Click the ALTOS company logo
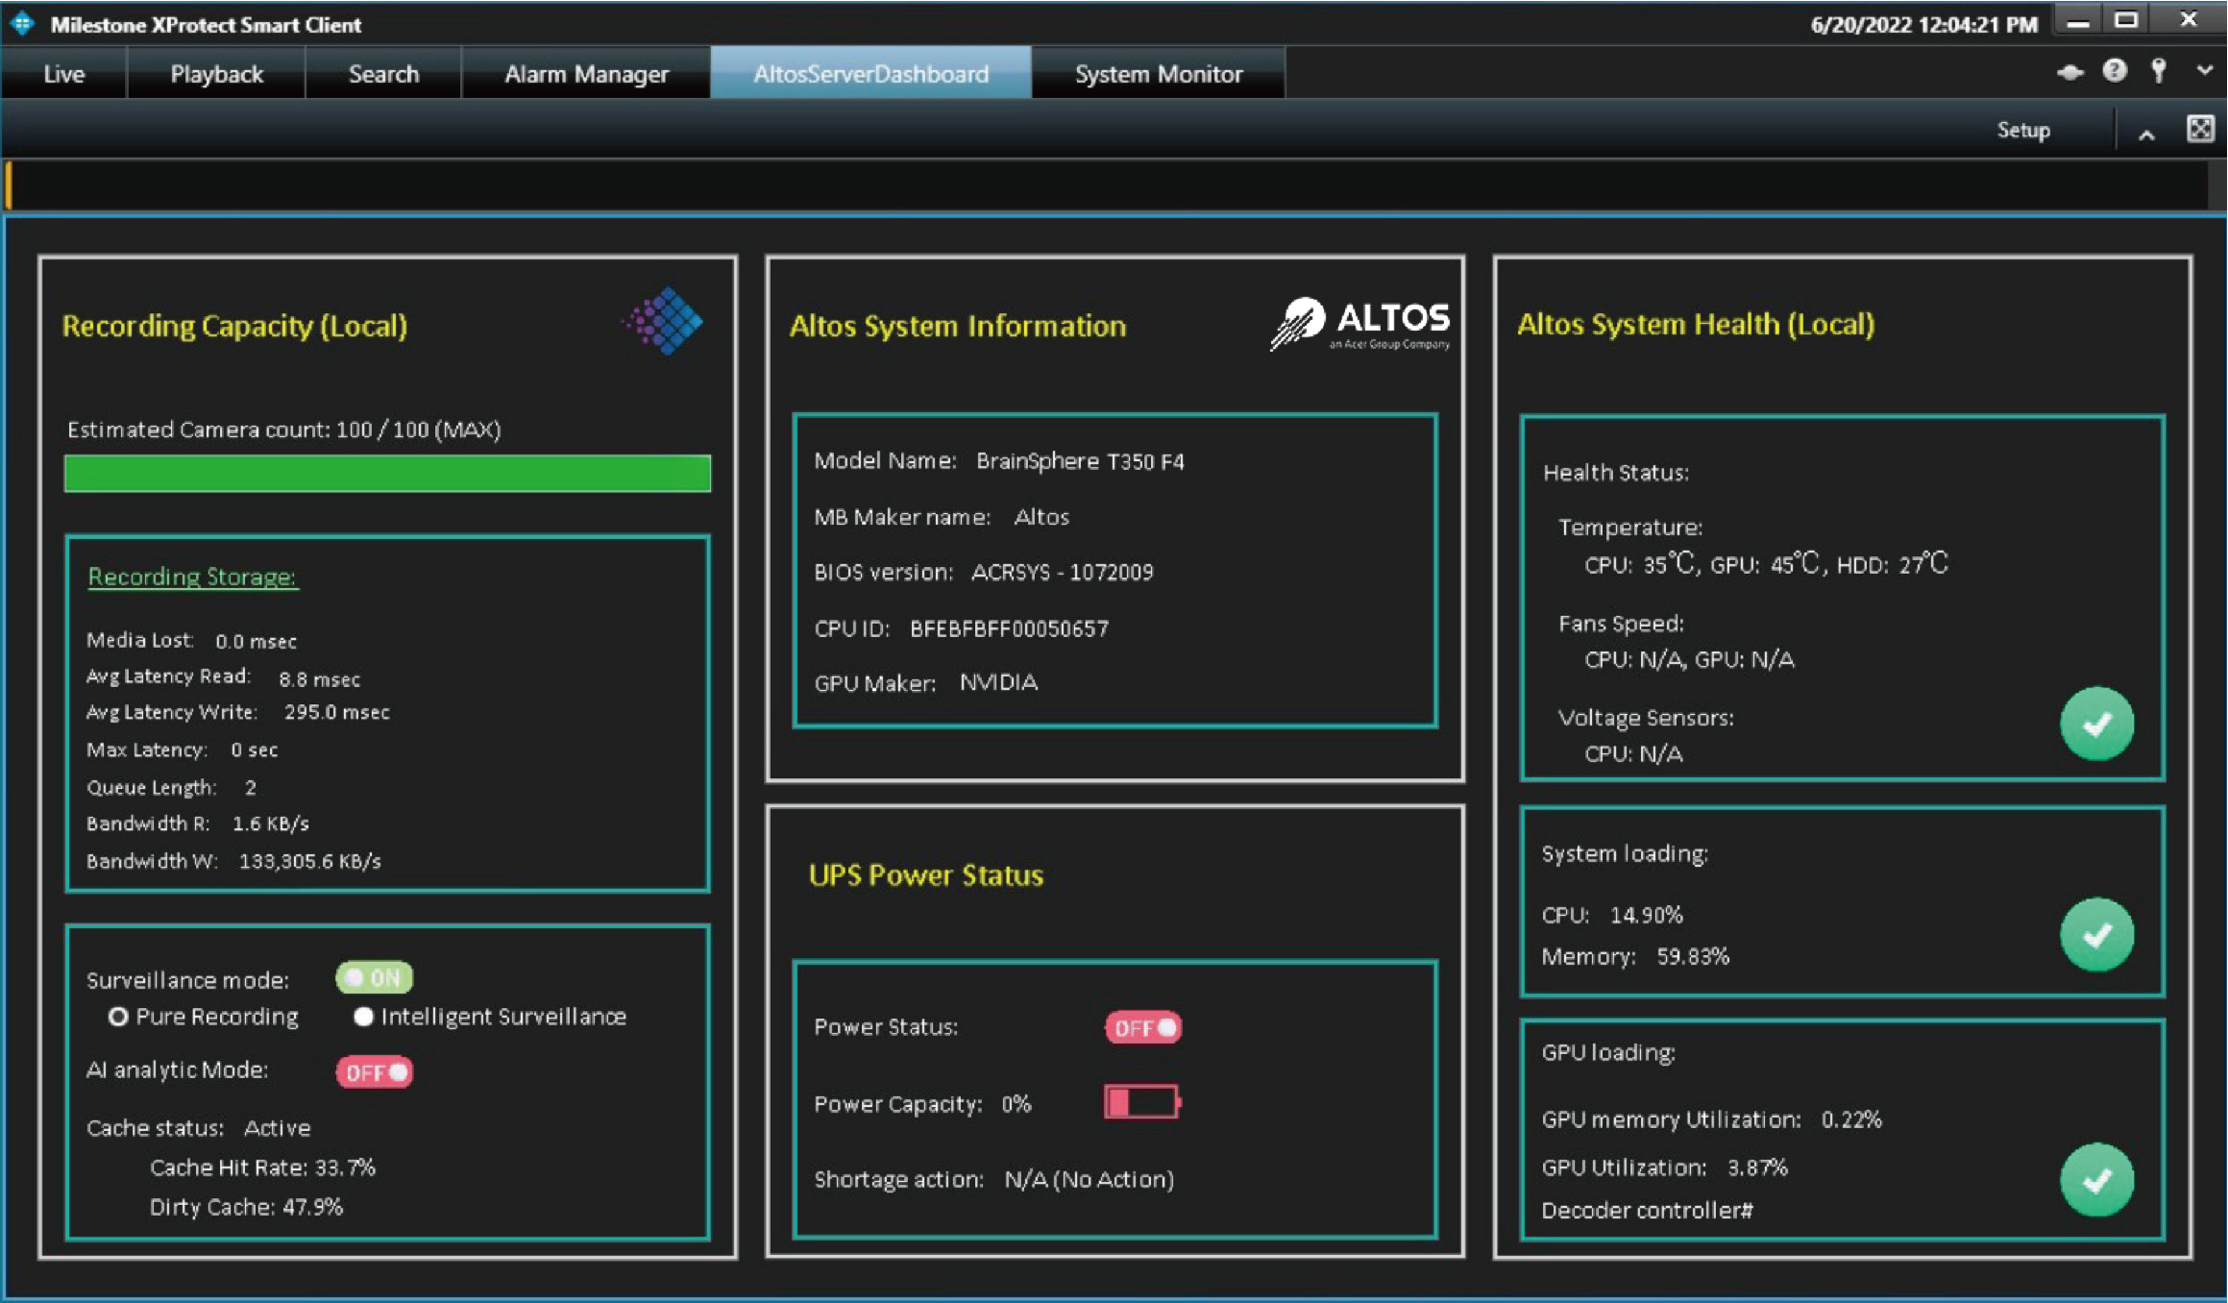Viewport: 2228px width, 1303px height. click(x=1360, y=324)
